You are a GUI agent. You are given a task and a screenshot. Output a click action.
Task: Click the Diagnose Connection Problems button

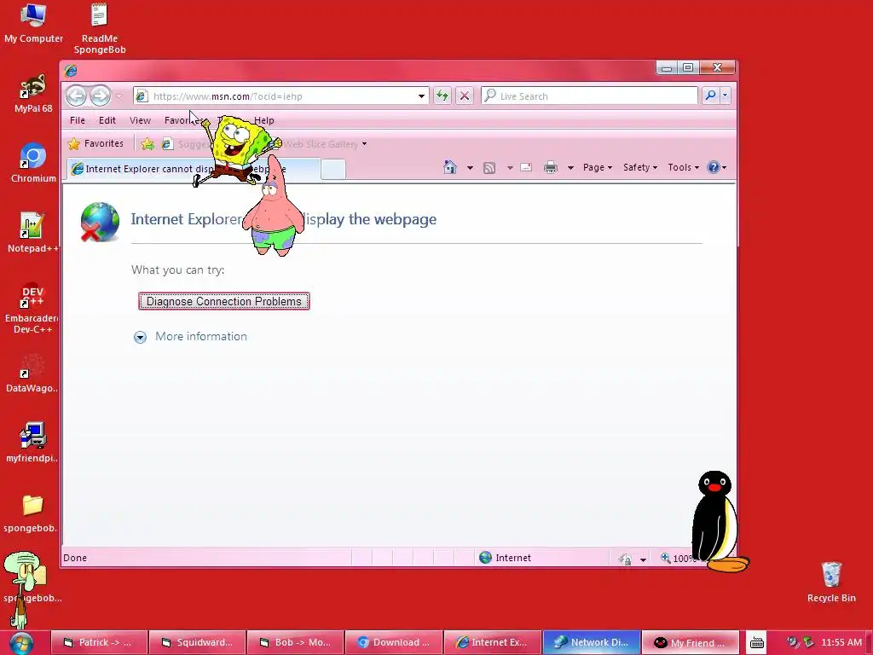point(224,301)
